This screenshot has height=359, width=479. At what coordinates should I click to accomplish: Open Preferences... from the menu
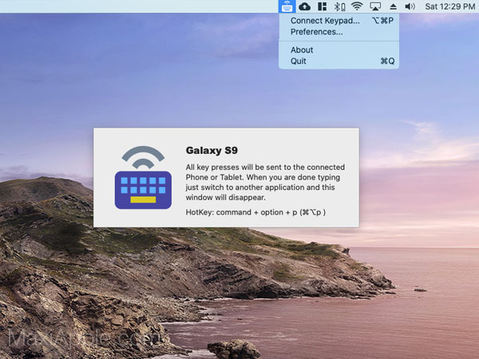point(338,32)
